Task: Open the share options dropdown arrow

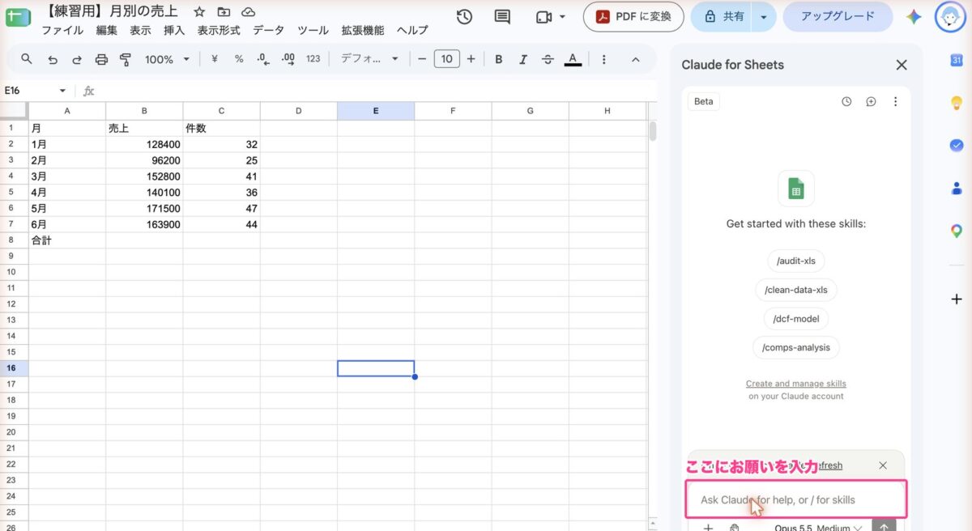Action: 762,16
